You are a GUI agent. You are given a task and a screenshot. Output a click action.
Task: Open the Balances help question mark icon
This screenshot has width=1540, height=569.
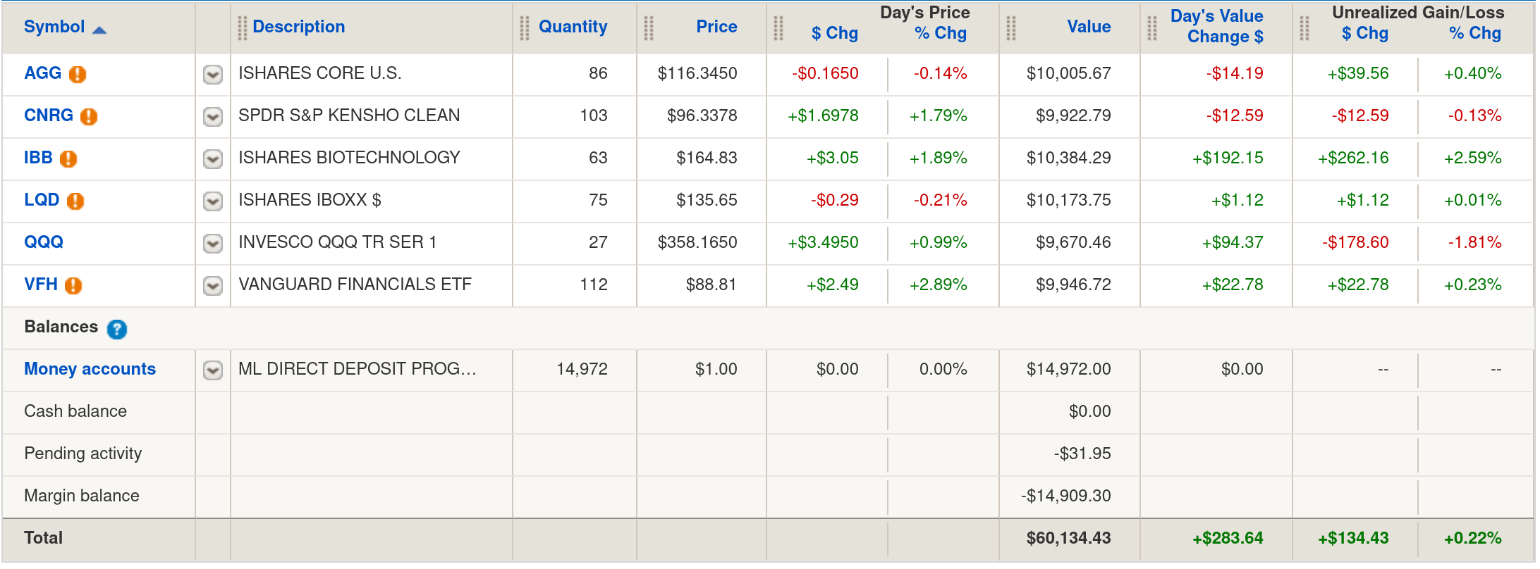pos(117,329)
